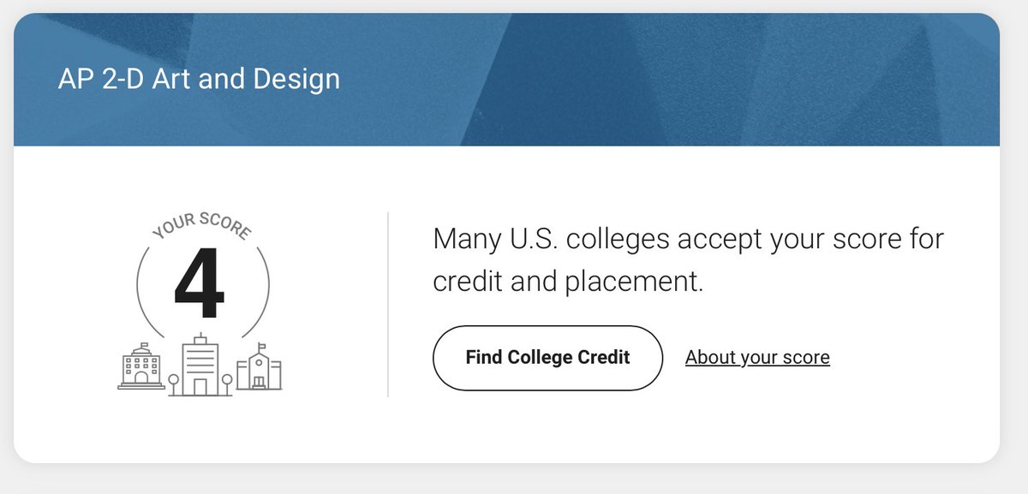Click the "credit and placement." text line
The width and height of the screenshot is (1028, 494).
tap(568, 282)
